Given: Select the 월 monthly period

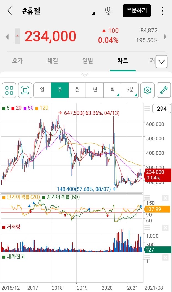Looking at the screenshot, I should (77, 90).
